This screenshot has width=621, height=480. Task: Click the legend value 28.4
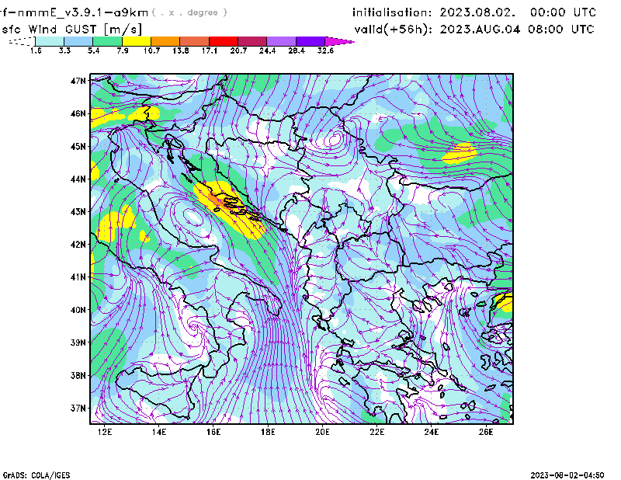point(297,50)
